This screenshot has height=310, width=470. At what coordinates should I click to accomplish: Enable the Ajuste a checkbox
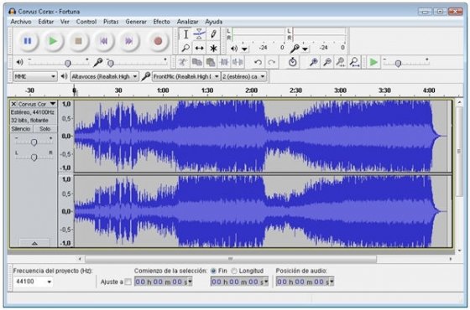[128, 282]
